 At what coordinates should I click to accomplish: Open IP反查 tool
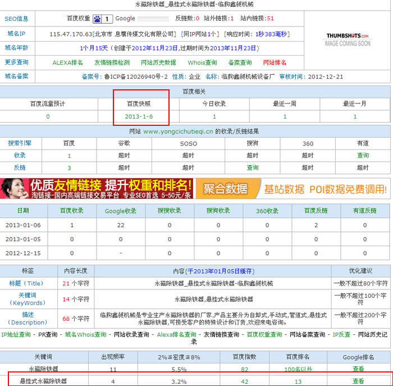click(x=341, y=334)
